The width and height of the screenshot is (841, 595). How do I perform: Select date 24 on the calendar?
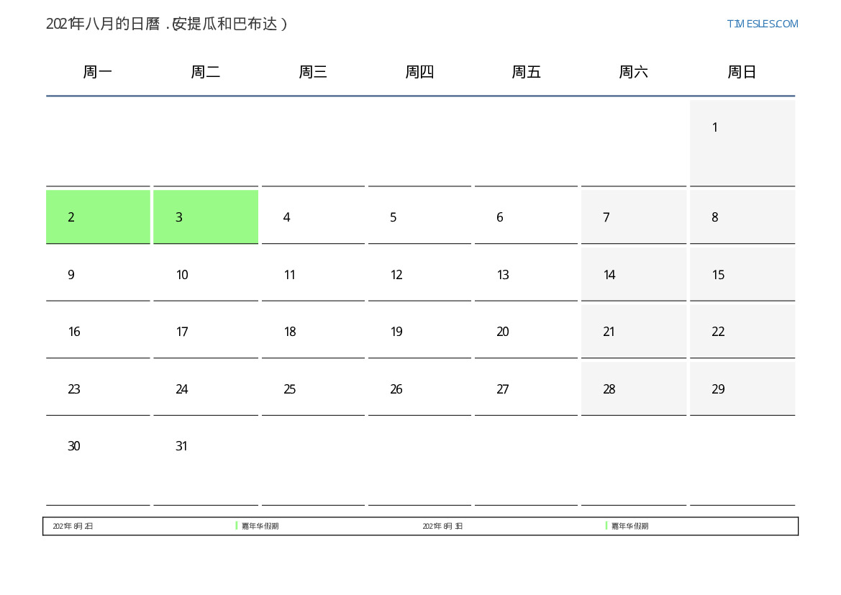coord(206,389)
